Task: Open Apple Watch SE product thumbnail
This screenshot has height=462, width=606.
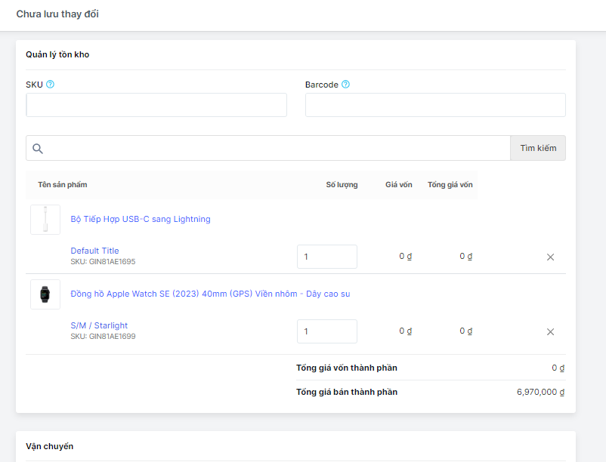Action: coord(45,294)
